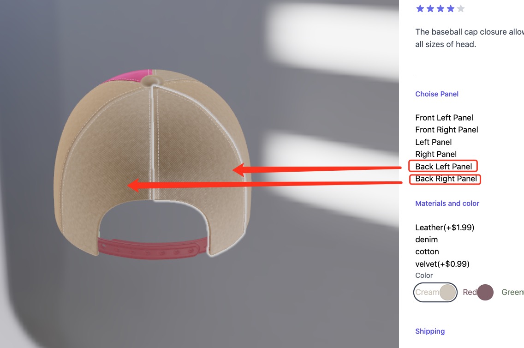The height and width of the screenshot is (348, 524).
Task: Select the Red color swatch
Action: click(478, 292)
